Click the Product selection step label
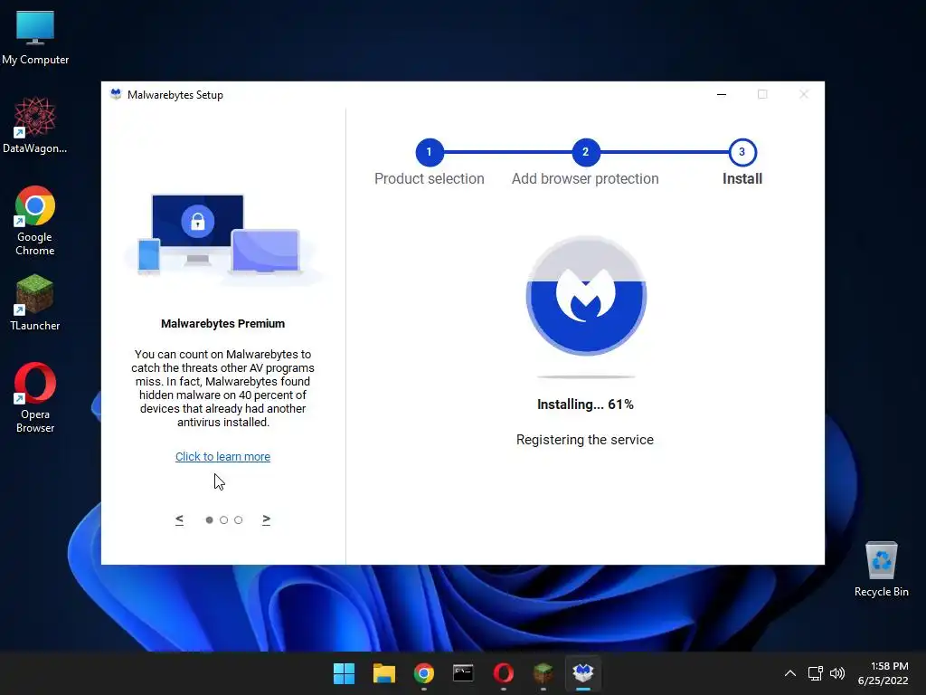 click(x=430, y=178)
